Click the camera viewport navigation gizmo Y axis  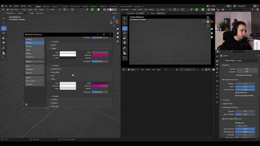208,21
